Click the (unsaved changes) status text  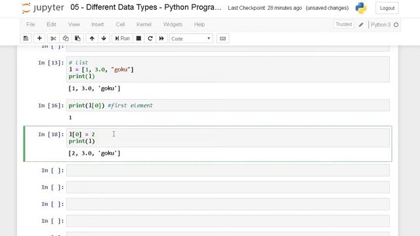[327, 8]
